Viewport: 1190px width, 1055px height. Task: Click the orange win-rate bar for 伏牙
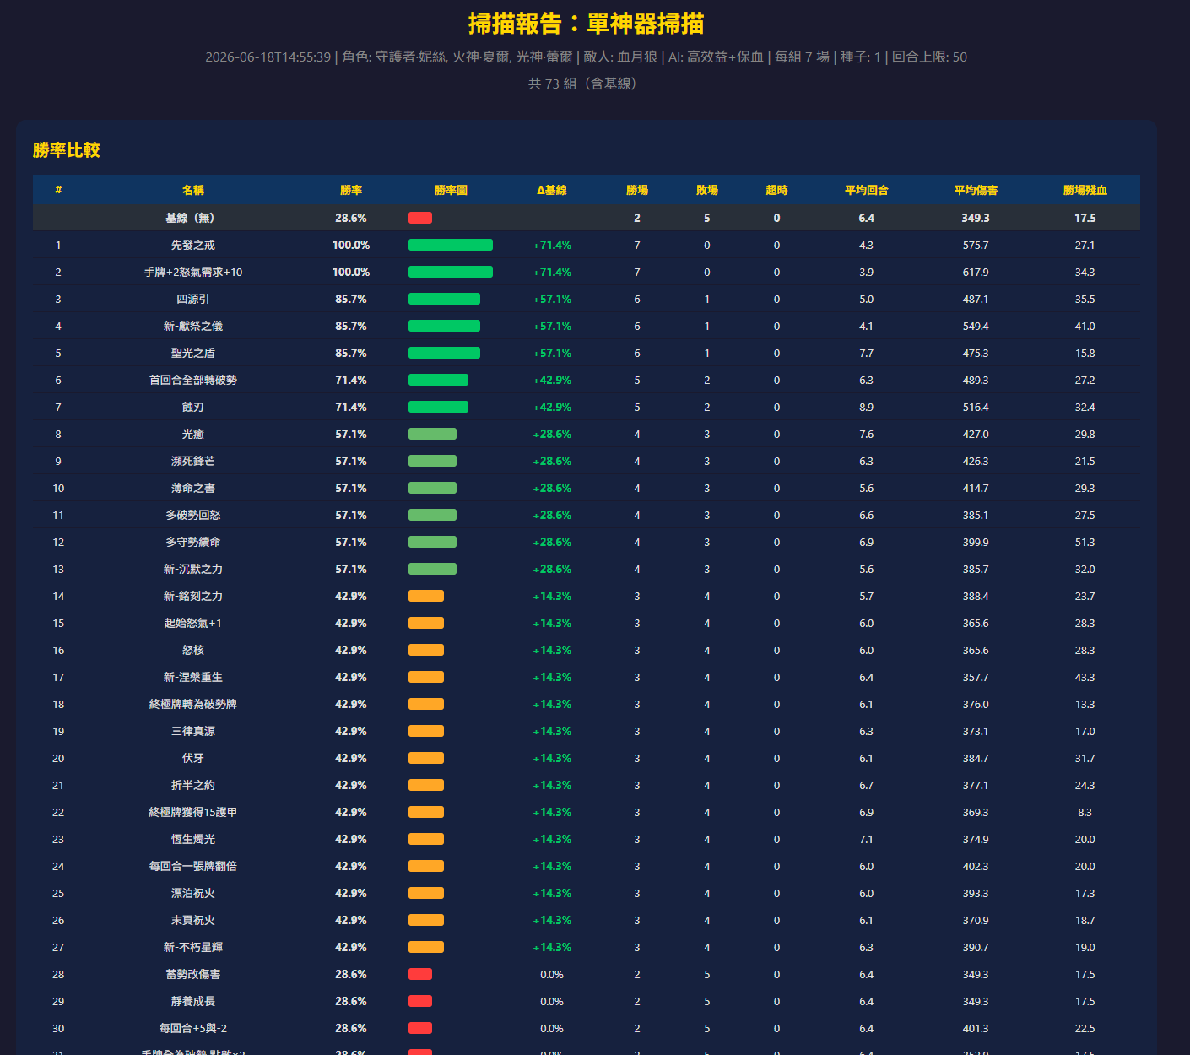(426, 758)
